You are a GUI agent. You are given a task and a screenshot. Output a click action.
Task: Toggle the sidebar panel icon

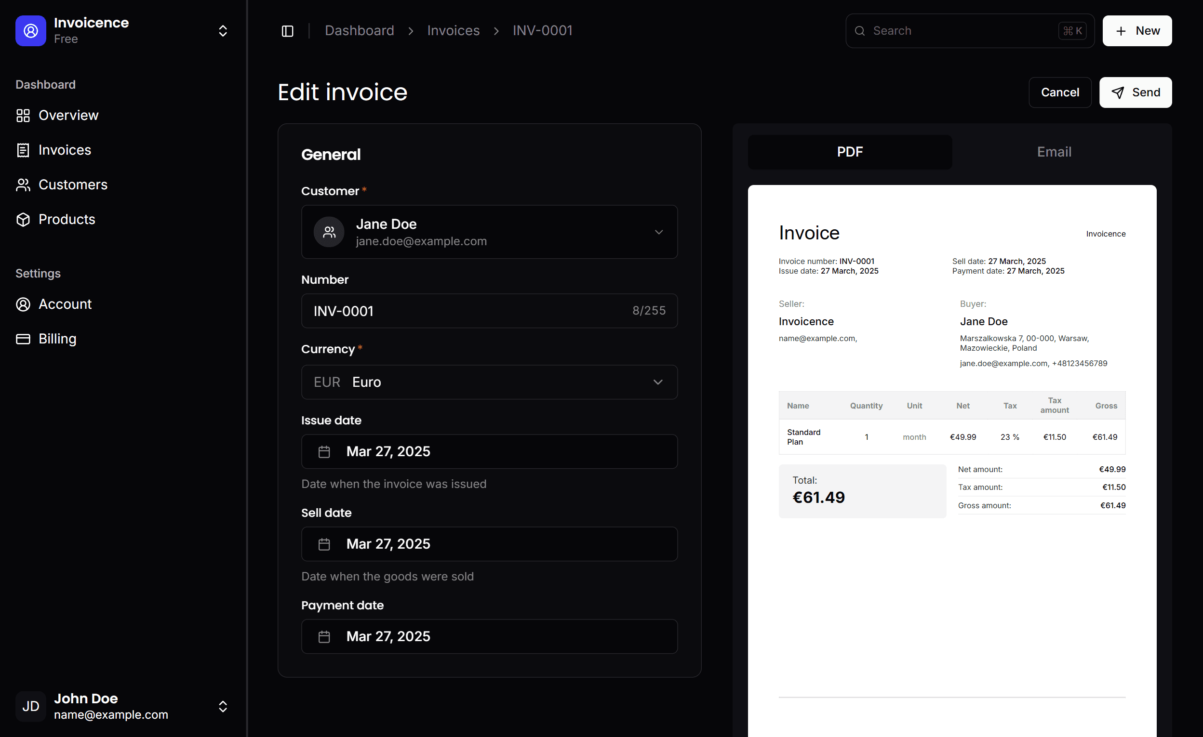(x=288, y=31)
